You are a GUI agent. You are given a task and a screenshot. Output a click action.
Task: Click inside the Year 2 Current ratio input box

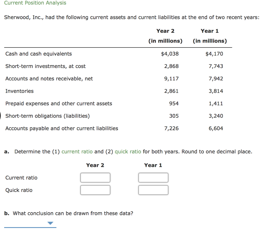(x=95, y=178)
